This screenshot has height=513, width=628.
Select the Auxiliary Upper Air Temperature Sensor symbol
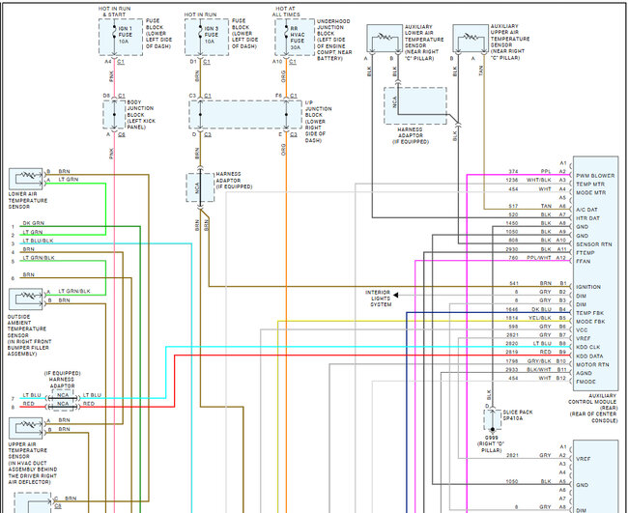click(x=471, y=38)
